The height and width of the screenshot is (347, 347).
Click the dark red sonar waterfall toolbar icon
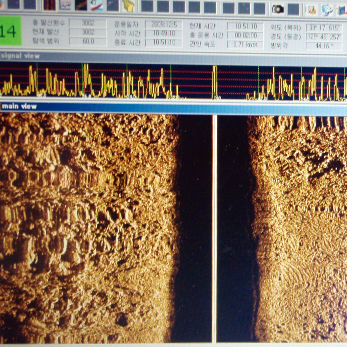tap(49, 5)
